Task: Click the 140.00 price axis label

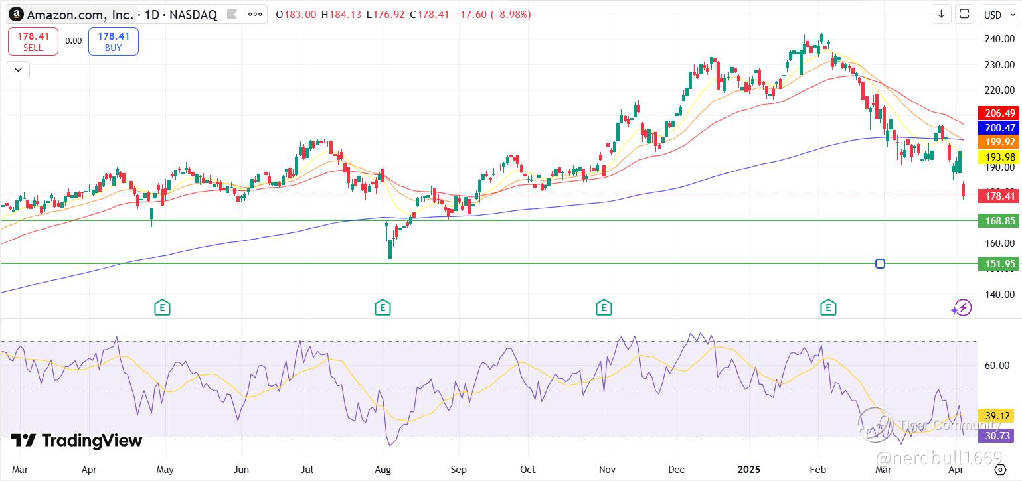Action: tap(1000, 295)
